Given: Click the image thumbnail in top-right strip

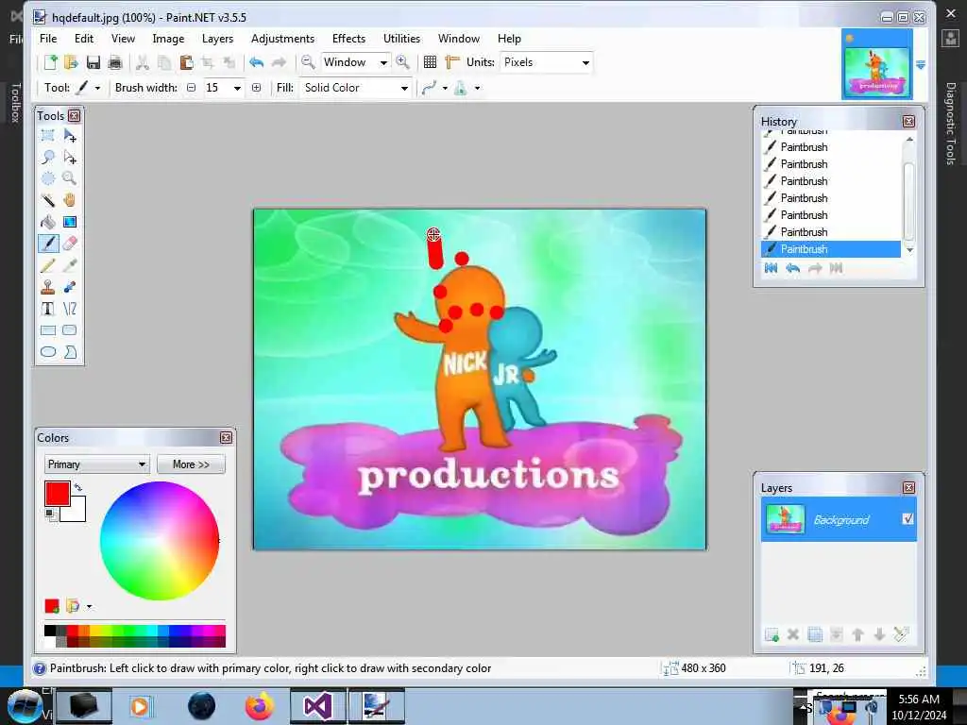Looking at the screenshot, I should click(x=877, y=64).
